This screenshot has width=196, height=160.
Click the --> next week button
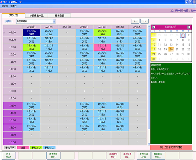click(x=144, y=21)
